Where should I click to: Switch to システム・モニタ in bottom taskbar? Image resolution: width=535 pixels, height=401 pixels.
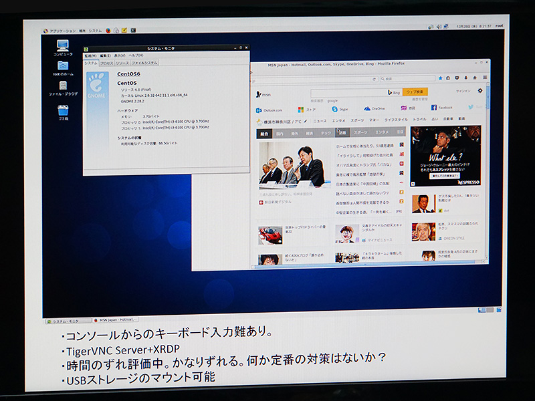click(x=68, y=321)
